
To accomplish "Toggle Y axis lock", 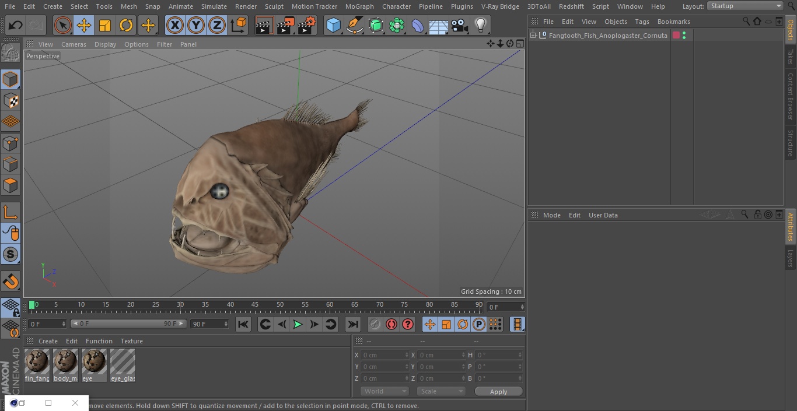I will [x=196, y=25].
